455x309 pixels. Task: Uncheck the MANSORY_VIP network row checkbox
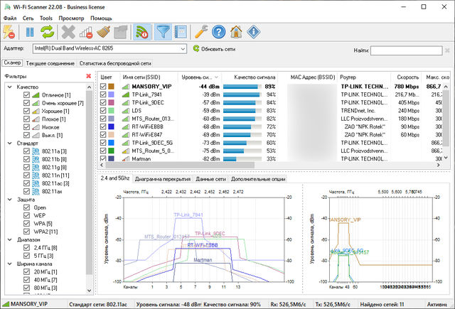pyautogui.click(x=104, y=87)
